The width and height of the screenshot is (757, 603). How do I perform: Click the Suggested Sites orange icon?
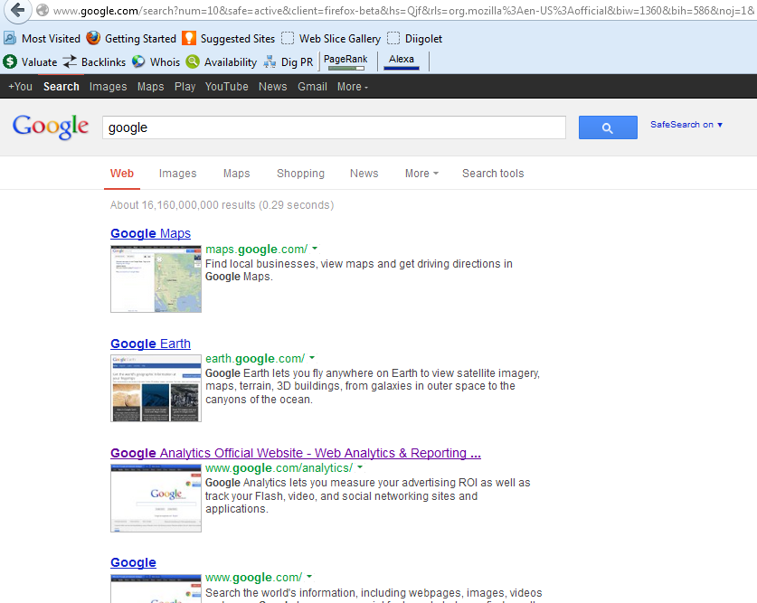[189, 38]
